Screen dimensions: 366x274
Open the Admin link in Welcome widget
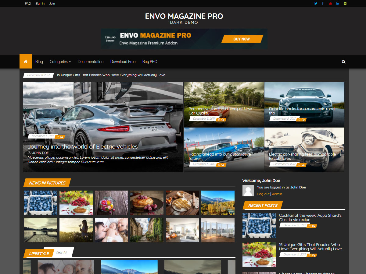click(x=277, y=194)
